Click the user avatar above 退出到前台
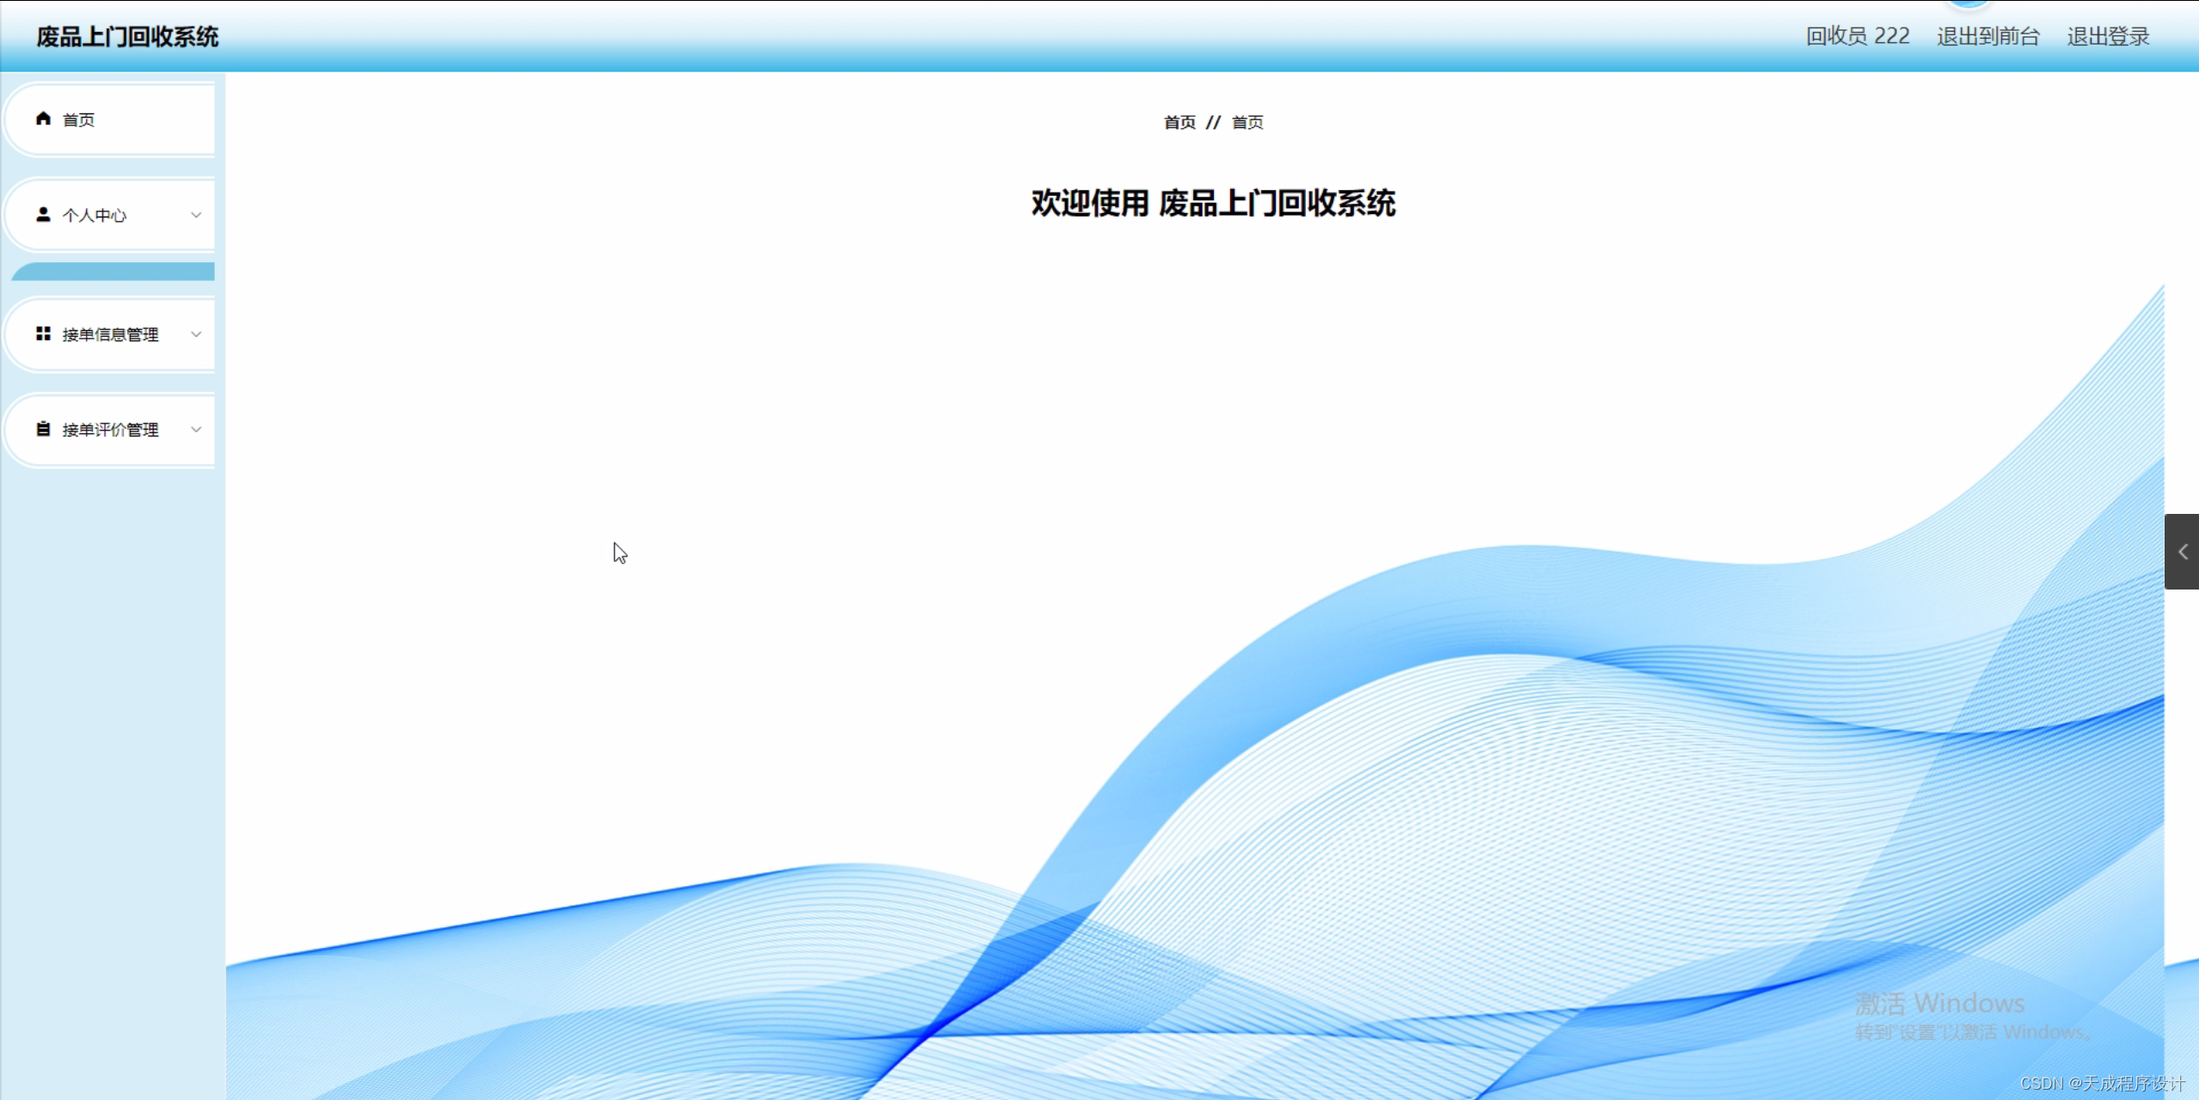 [1969, 3]
